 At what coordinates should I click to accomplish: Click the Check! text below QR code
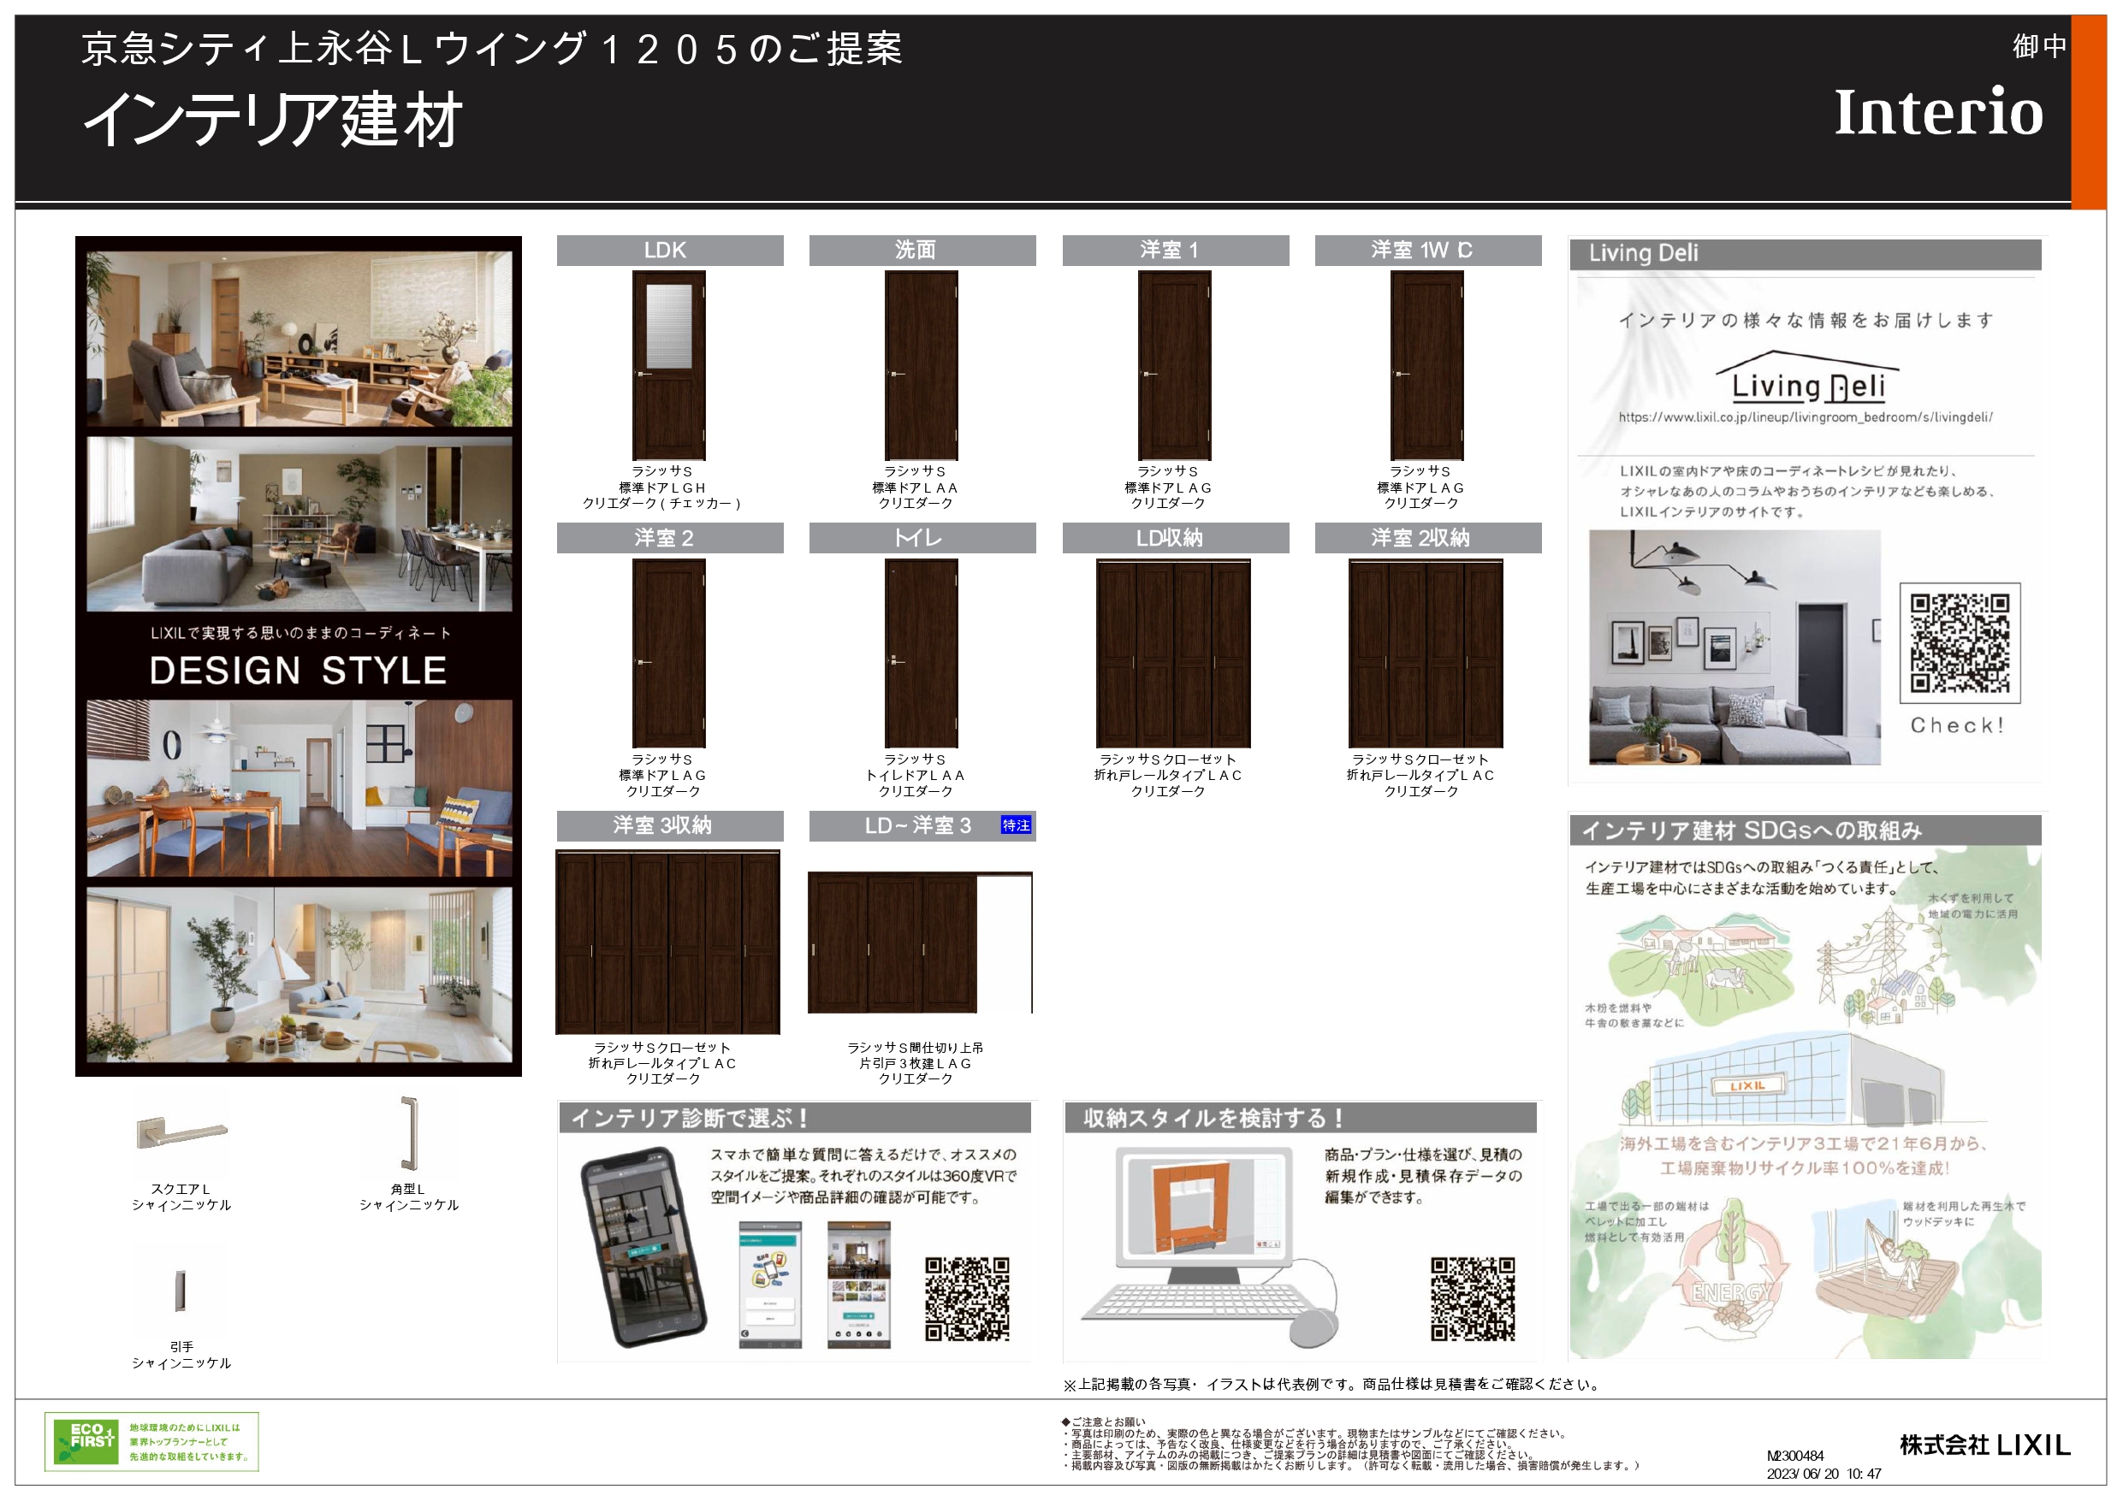point(1958,725)
